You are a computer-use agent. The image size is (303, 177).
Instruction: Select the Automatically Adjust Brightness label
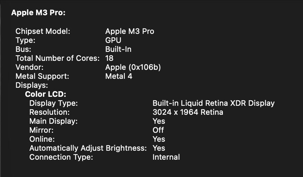coord(88,148)
